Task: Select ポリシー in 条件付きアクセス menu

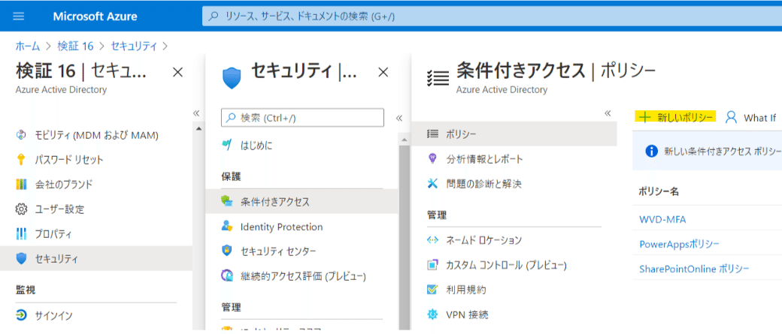Action: tap(514, 134)
